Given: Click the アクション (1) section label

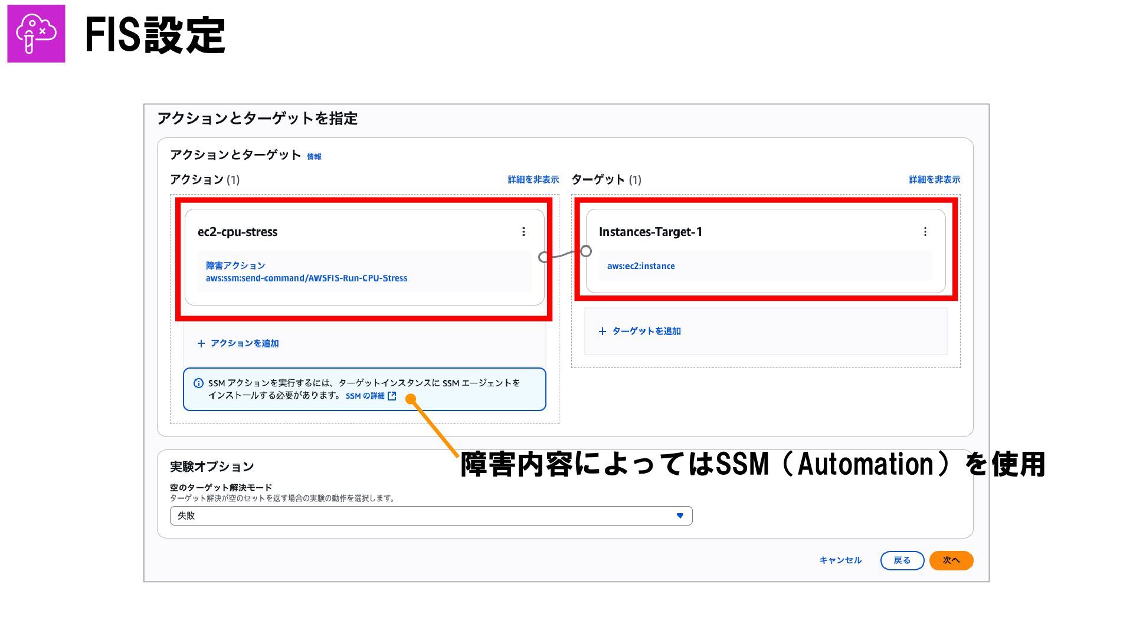Looking at the screenshot, I should click(205, 179).
